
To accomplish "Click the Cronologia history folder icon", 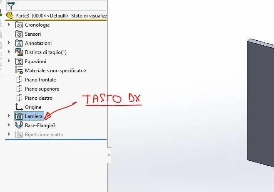I will point(19,25).
